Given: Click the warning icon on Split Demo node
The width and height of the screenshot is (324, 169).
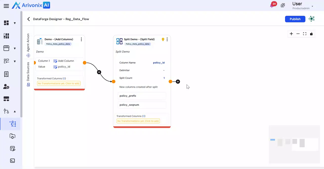Looking at the screenshot, I should click(163, 40).
